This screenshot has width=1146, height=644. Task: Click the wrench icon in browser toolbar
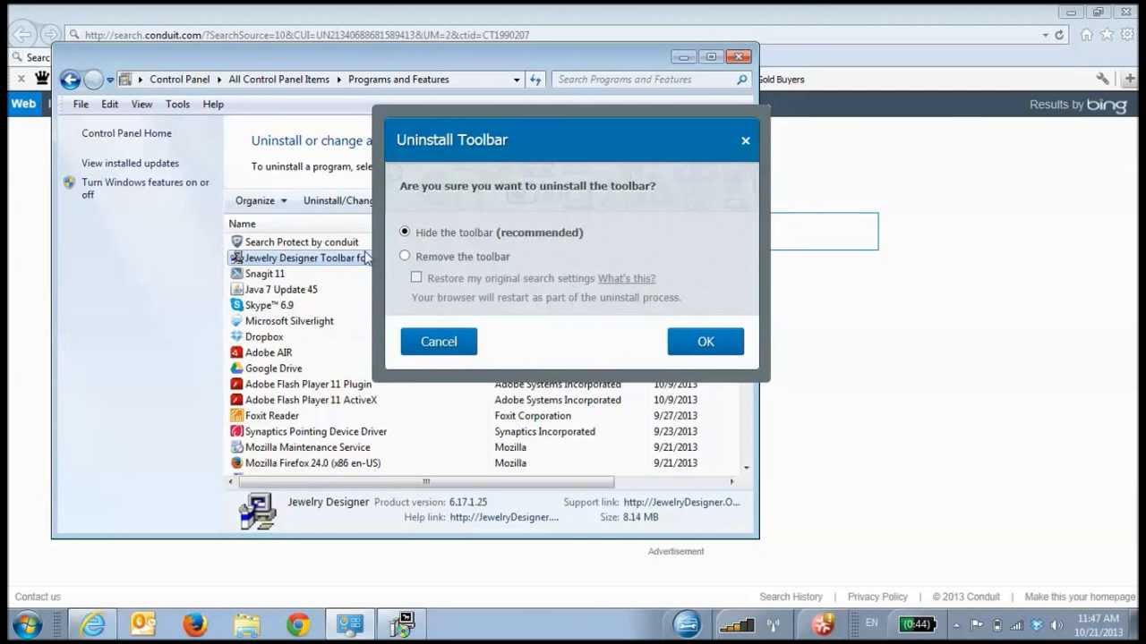(x=1103, y=80)
